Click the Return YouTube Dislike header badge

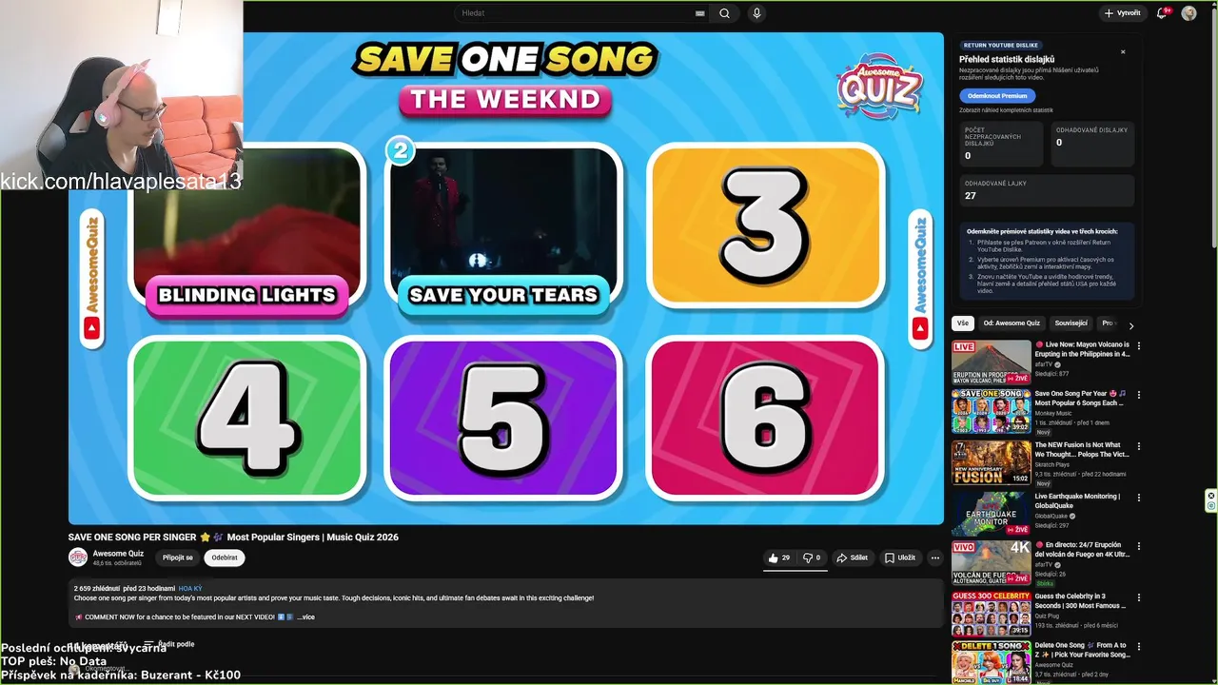click(x=1001, y=45)
